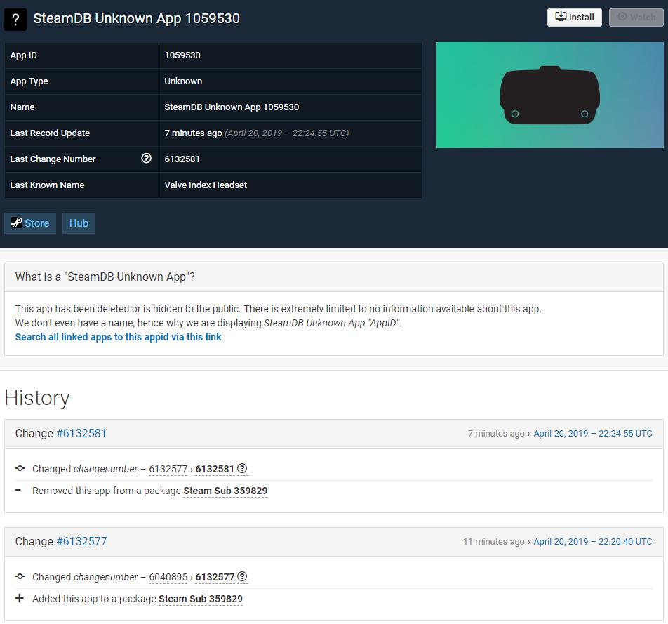Open the Change #6132581 link
Viewport: 668px width, 624px height.
click(x=82, y=433)
